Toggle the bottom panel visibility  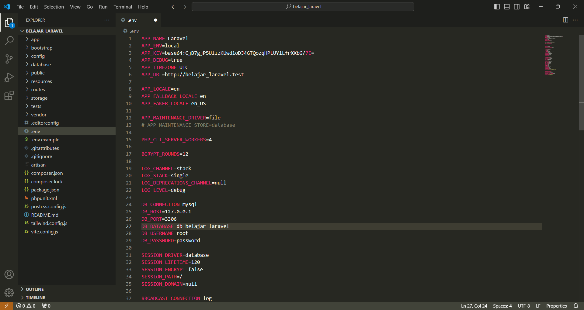pos(506,6)
